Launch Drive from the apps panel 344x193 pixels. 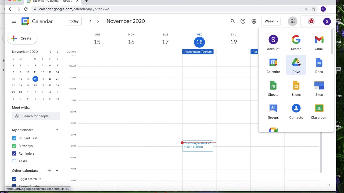pyautogui.click(x=296, y=66)
